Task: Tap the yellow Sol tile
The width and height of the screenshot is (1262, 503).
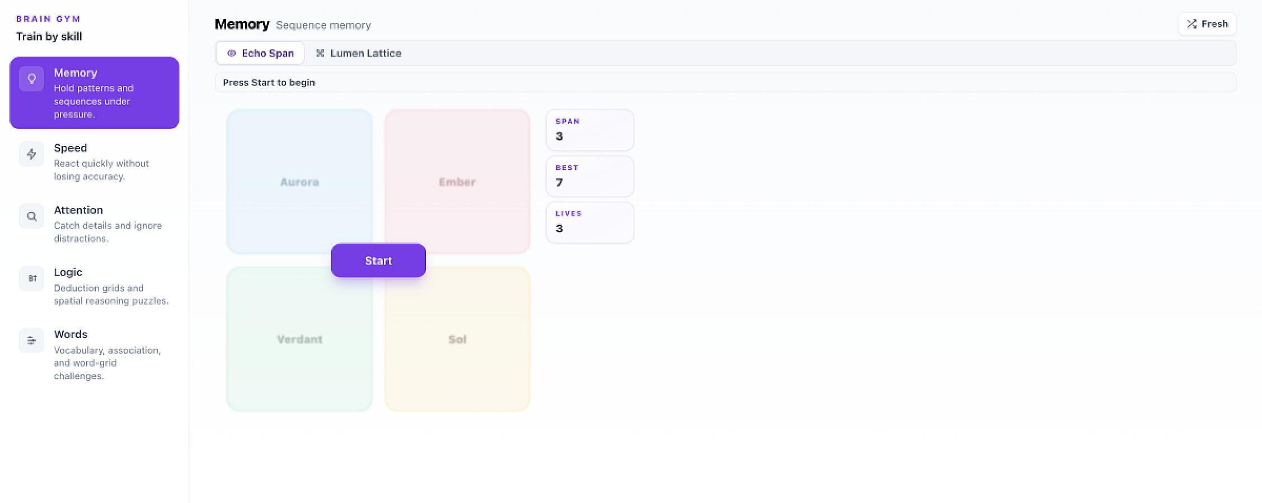Action: click(457, 339)
